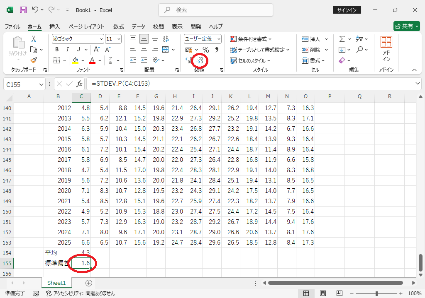Toggle Italic formatting
425x298 pixels.
coord(68,50)
